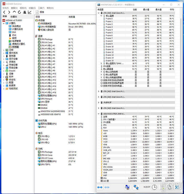Click the 报告 report button in toolbar

point(40,12)
